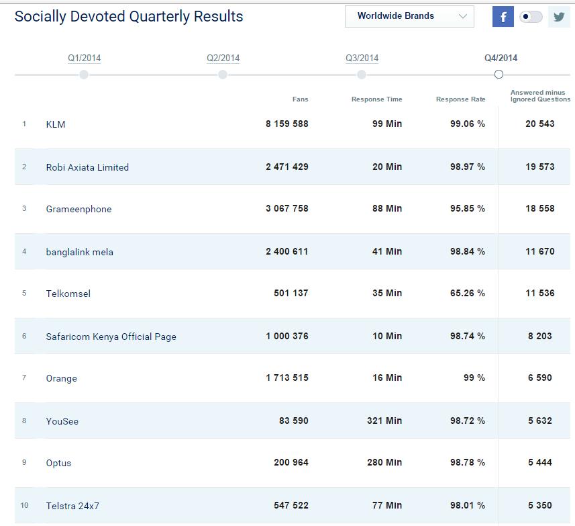Click the Q3/2014 timeline dot
The image size is (575, 526).
362,75
